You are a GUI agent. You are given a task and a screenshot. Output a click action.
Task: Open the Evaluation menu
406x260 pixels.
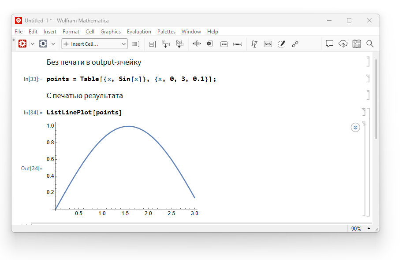(139, 32)
